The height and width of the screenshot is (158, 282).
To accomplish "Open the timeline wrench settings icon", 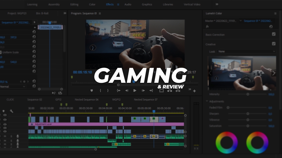I will 11,111.
